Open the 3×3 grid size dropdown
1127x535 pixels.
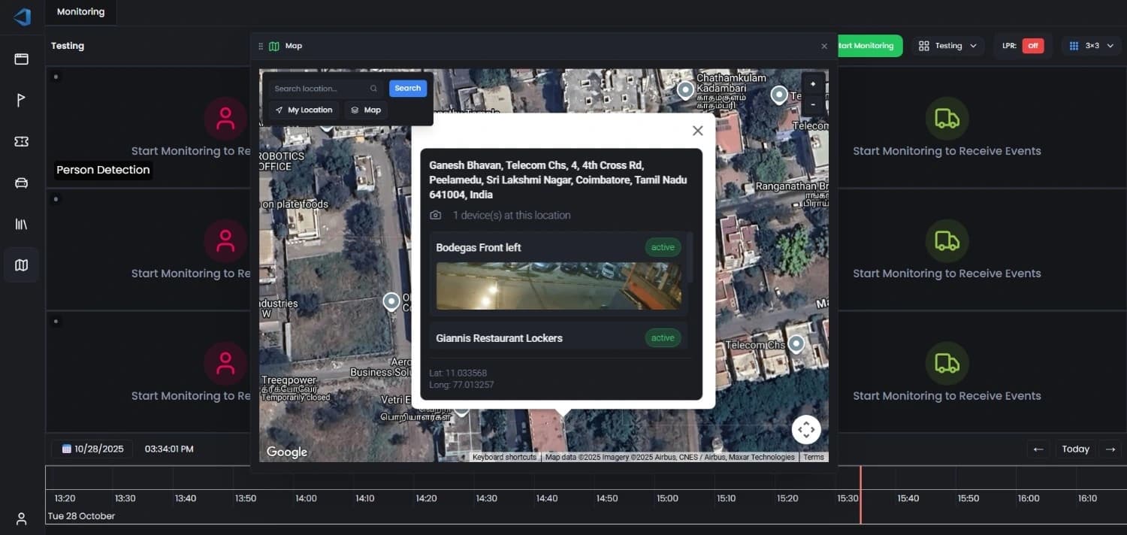coord(1091,46)
